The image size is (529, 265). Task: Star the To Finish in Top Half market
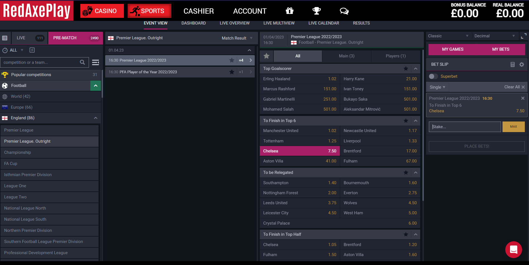406,234
